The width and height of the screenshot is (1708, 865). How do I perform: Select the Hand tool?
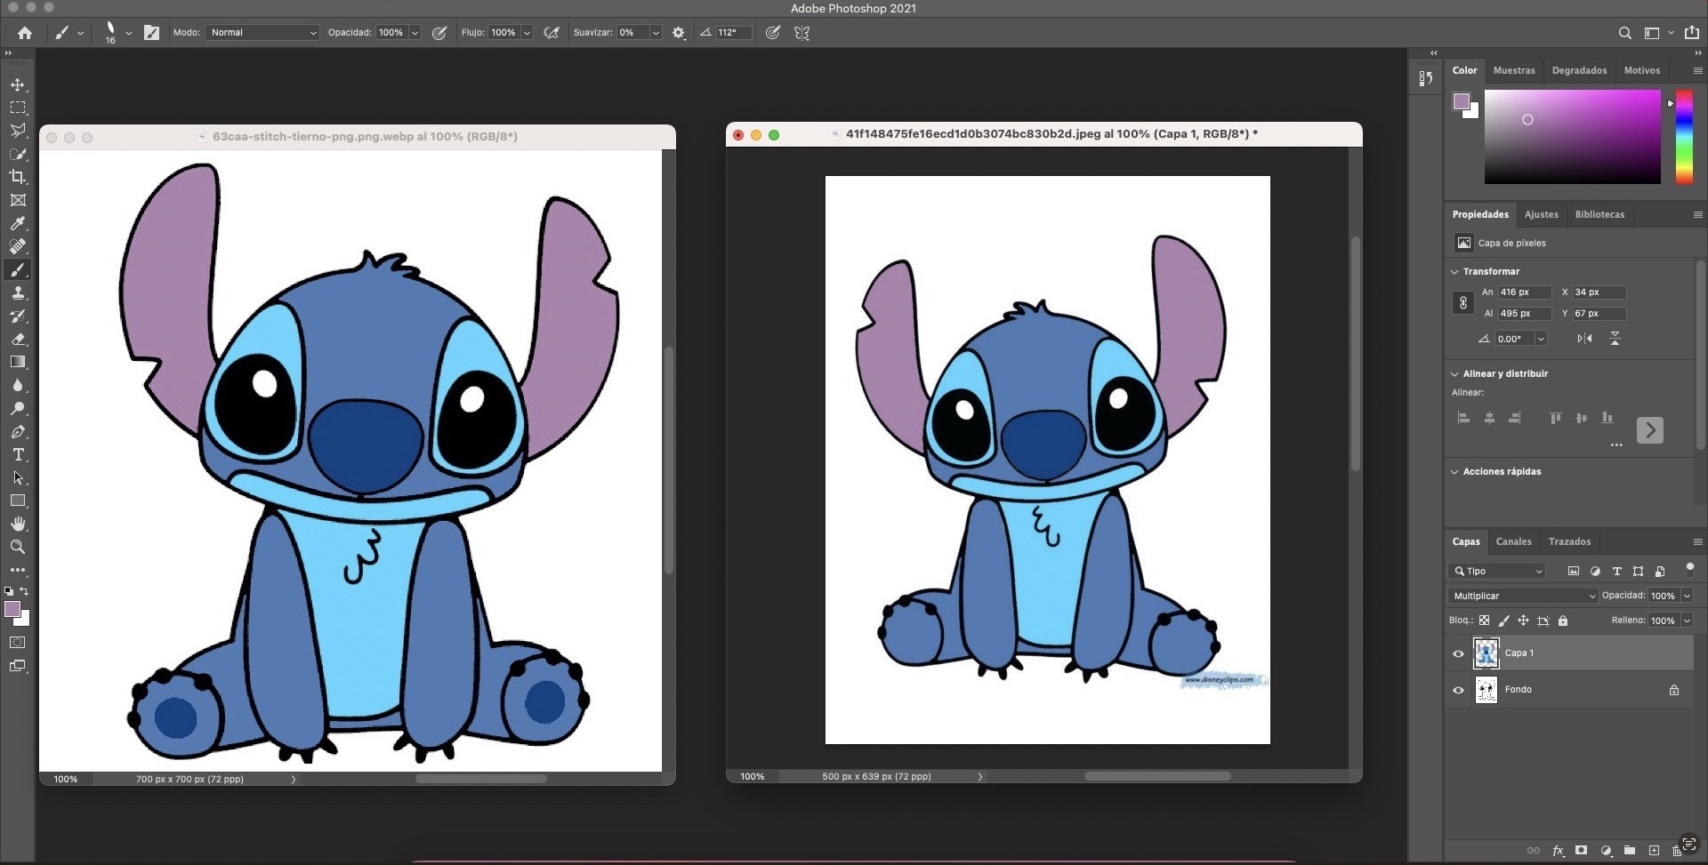(18, 524)
